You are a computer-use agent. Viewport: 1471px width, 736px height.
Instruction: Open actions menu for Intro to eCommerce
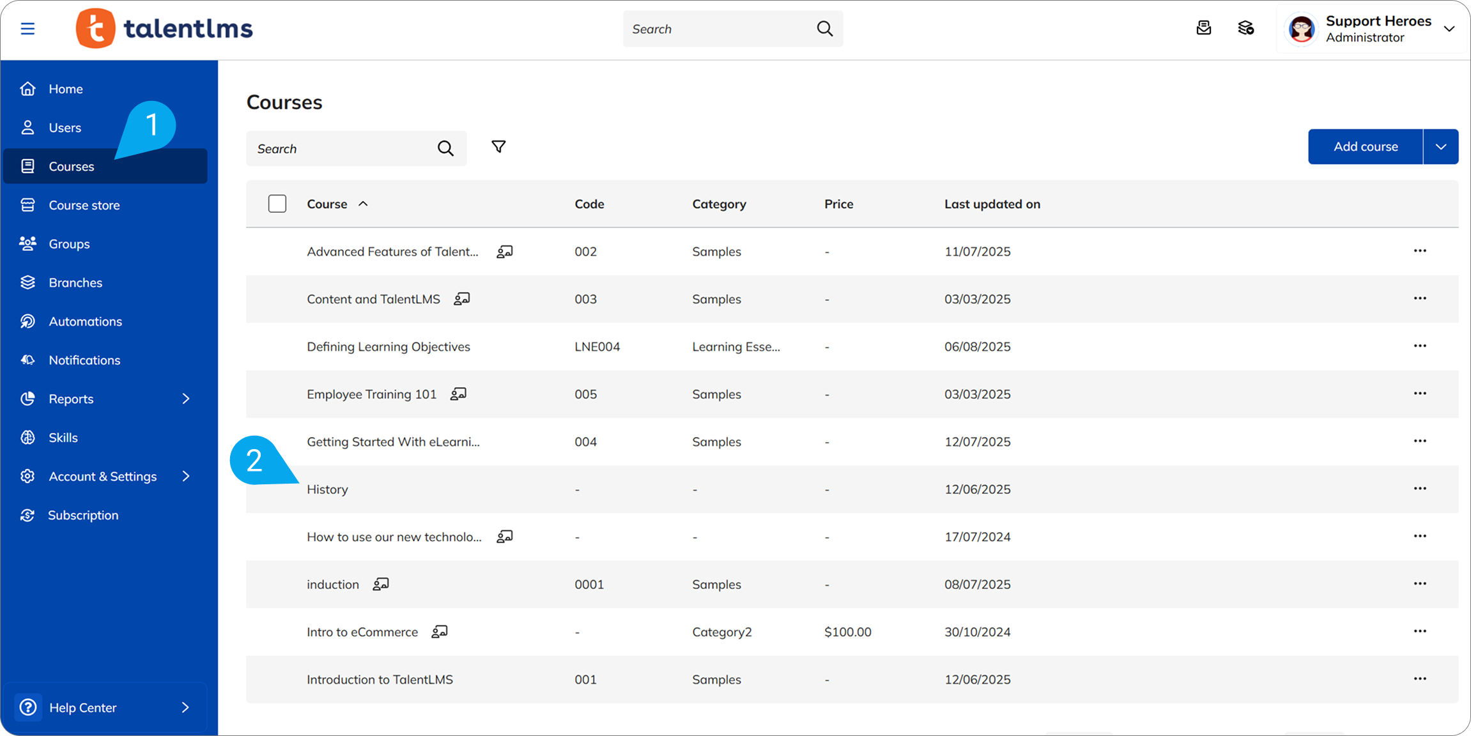1419,631
